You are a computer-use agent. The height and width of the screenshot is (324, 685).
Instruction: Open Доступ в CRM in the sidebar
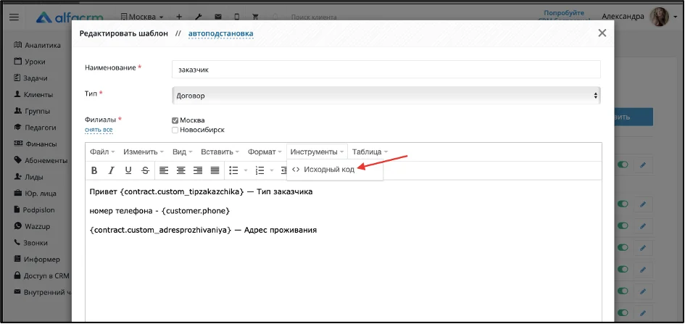click(x=42, y=275)
